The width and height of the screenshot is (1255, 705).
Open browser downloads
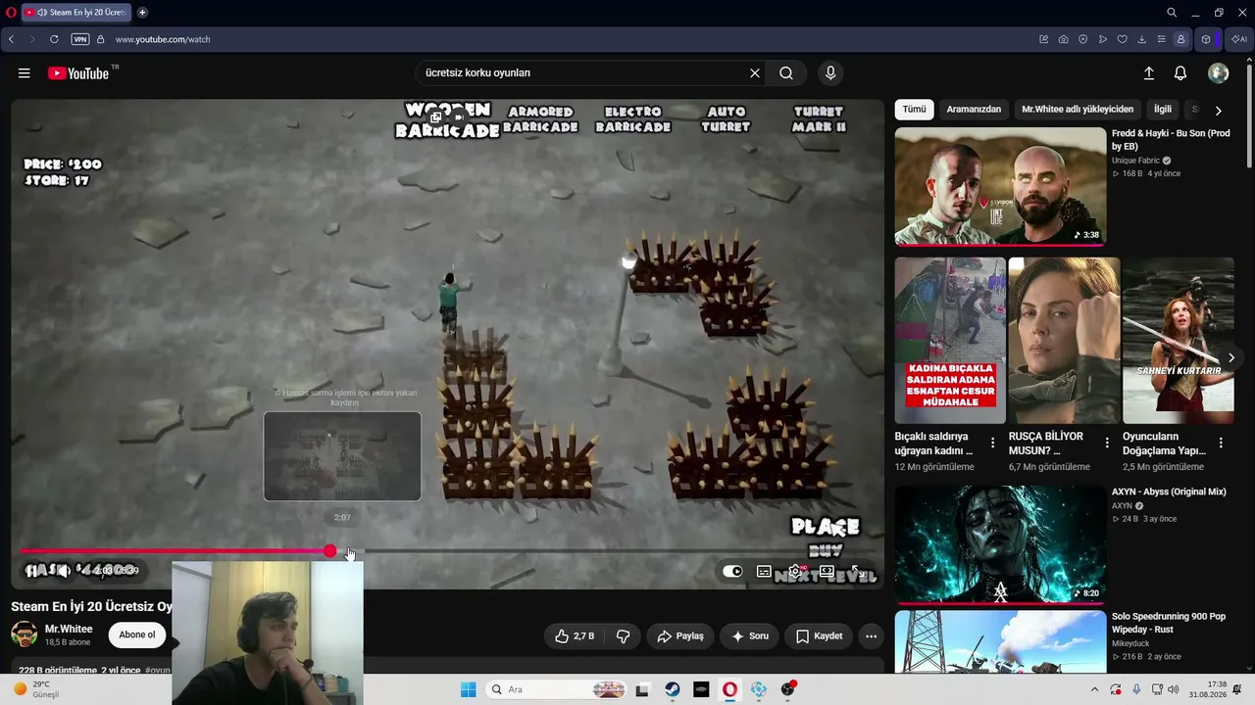pos(1142,39)
